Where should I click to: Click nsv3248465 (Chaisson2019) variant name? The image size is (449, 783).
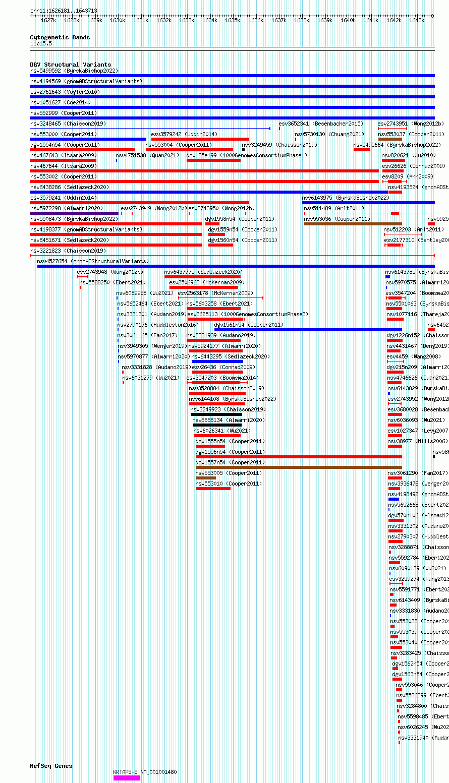(68, 124)
